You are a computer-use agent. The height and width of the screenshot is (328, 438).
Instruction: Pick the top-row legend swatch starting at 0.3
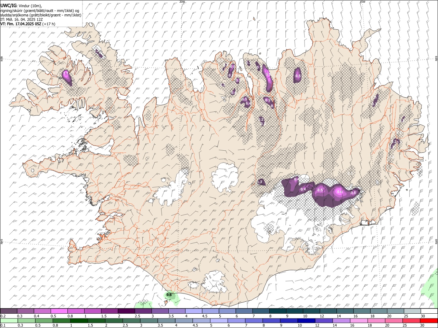click(x=26, y=311)
